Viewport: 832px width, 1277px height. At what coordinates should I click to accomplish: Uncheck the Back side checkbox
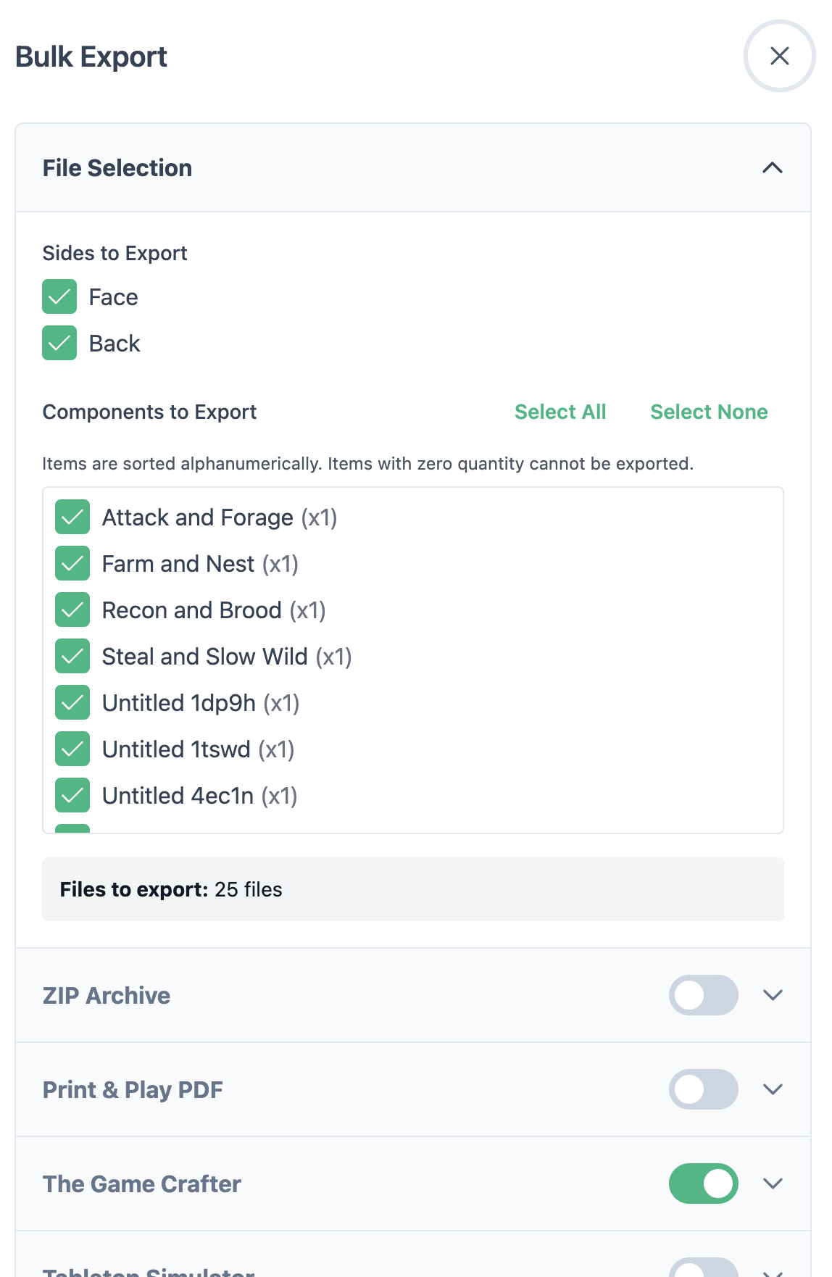coord(59,343)
